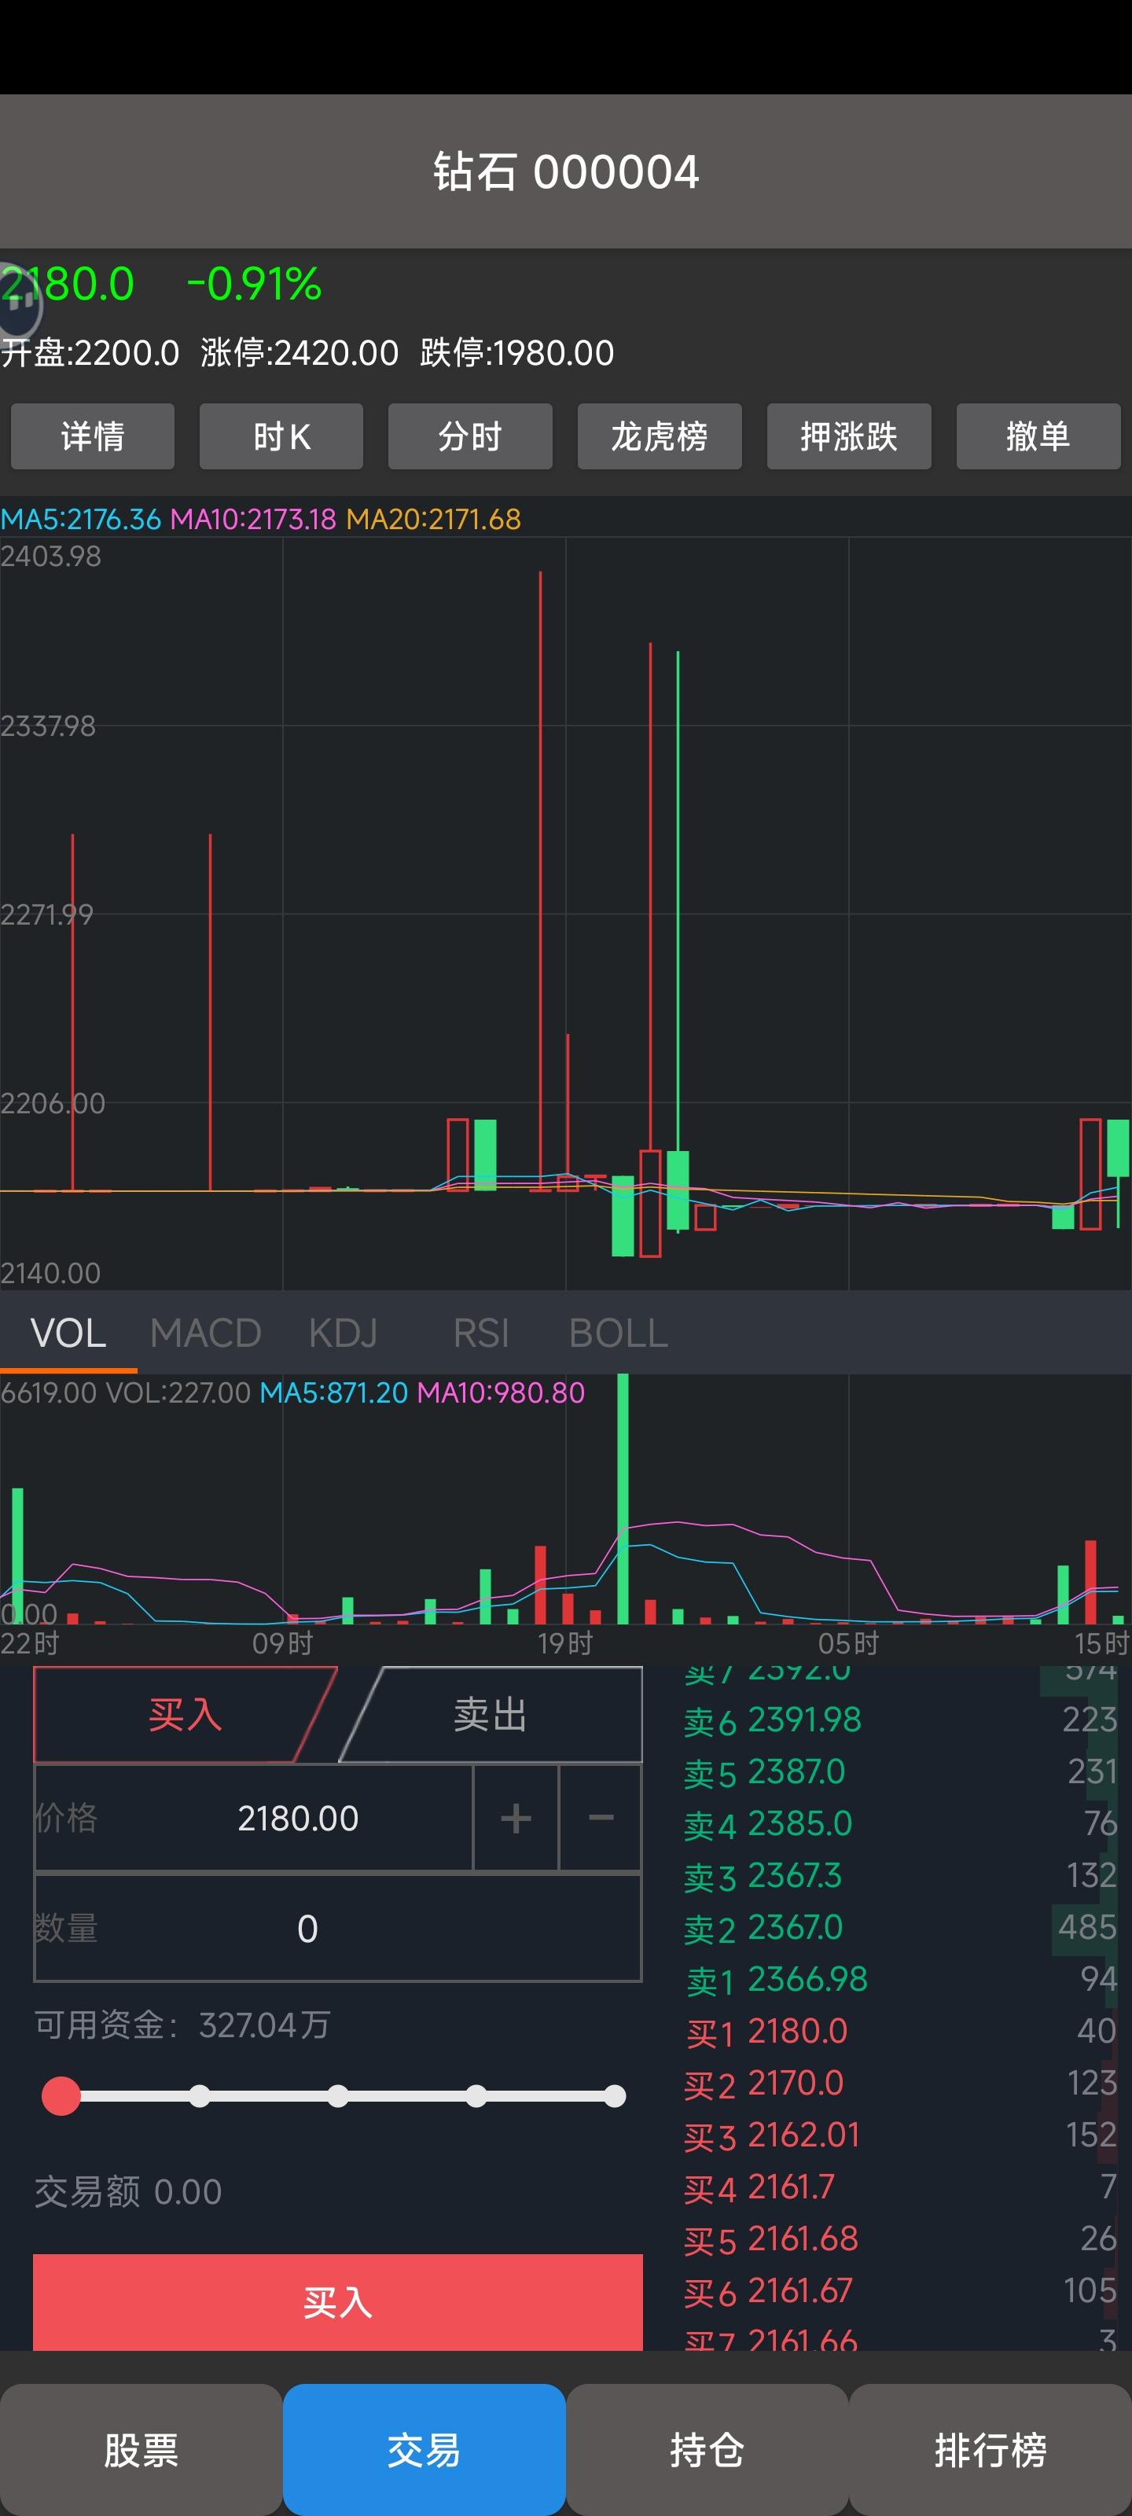
Task: Decrease price with the minus button
Action: pos(601,1818)
